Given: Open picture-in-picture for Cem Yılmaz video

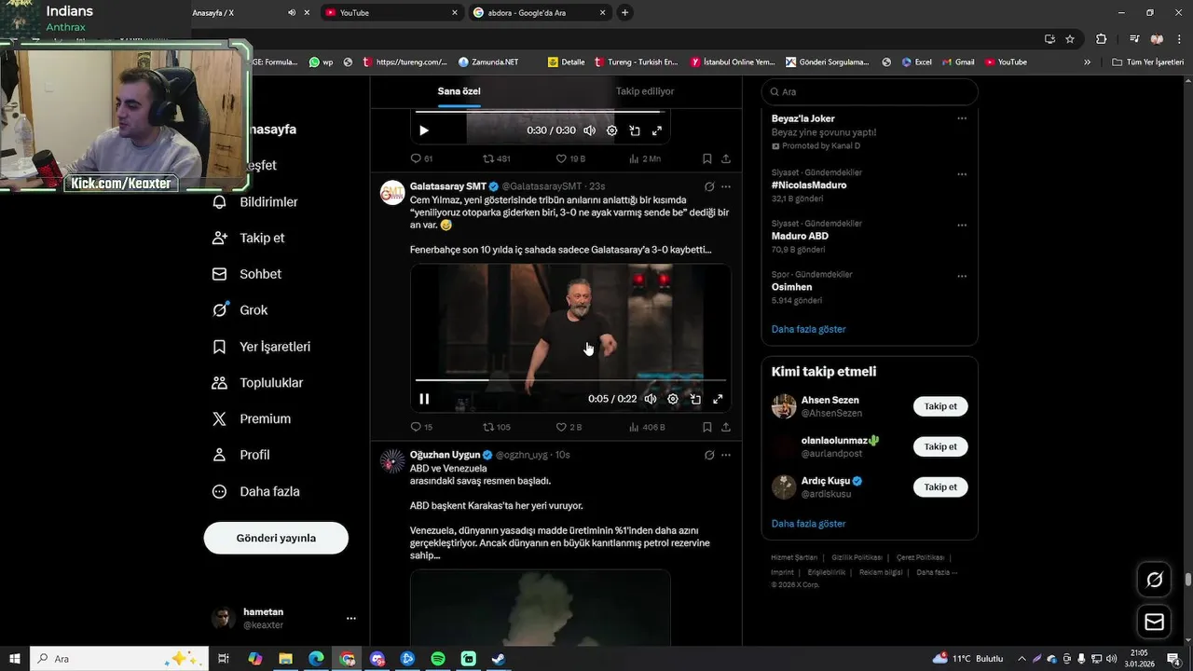Looking at the screenshot, I should [695, 399].
